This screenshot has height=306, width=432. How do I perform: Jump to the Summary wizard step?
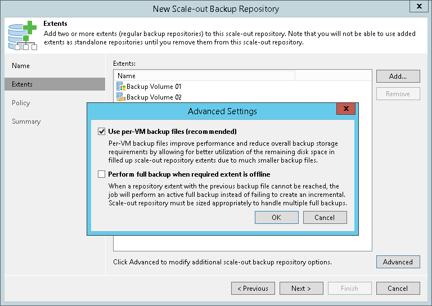pyautogui.click(x=26, y=121)
